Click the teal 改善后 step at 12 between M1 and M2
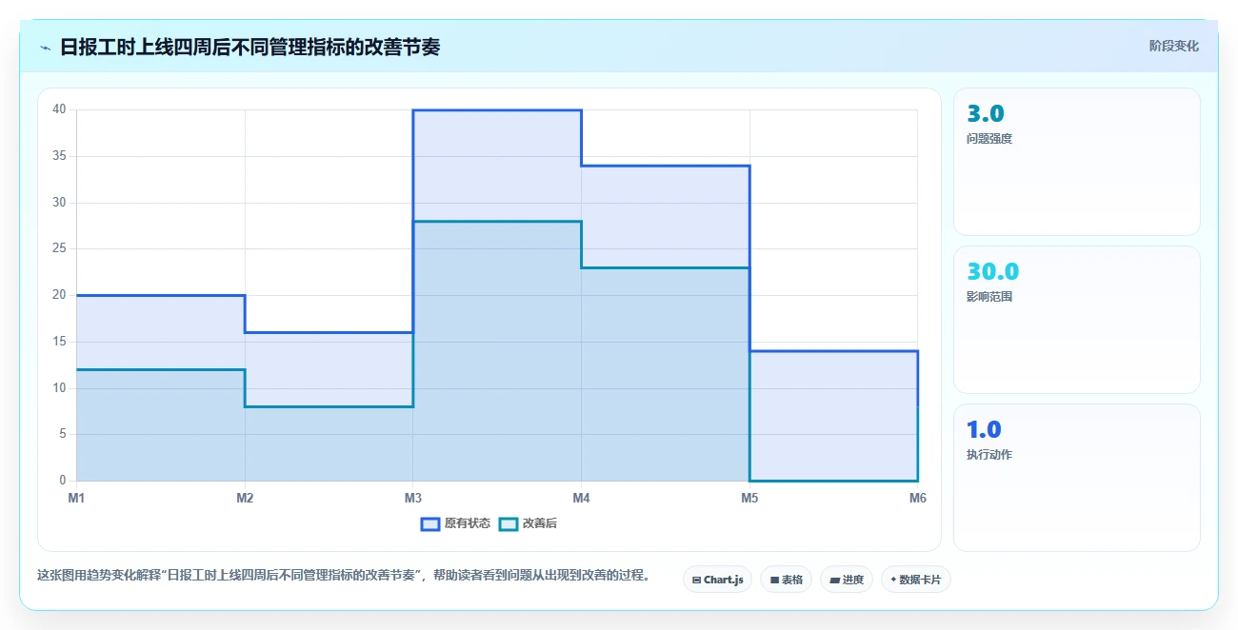1238x630 pixels. point(161,369)
